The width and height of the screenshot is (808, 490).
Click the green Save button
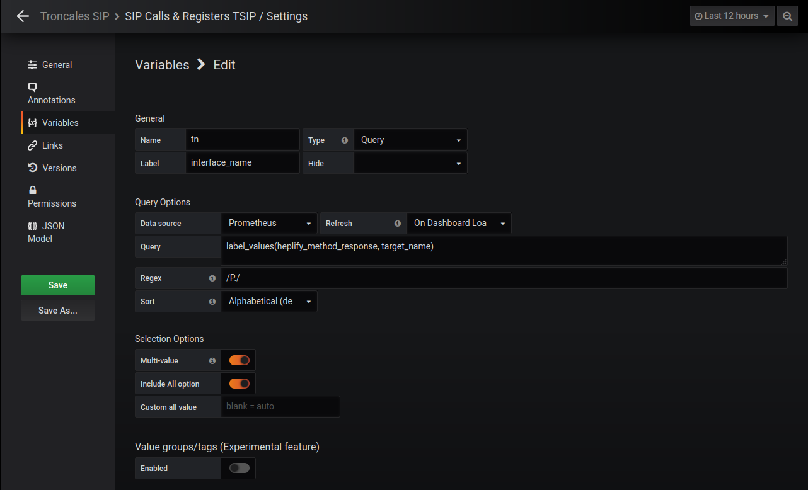tap(58, 285)
